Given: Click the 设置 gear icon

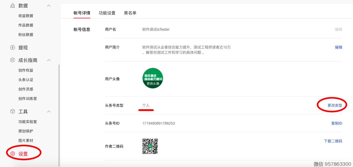Looking at the screenshot, I should [12, 154].
